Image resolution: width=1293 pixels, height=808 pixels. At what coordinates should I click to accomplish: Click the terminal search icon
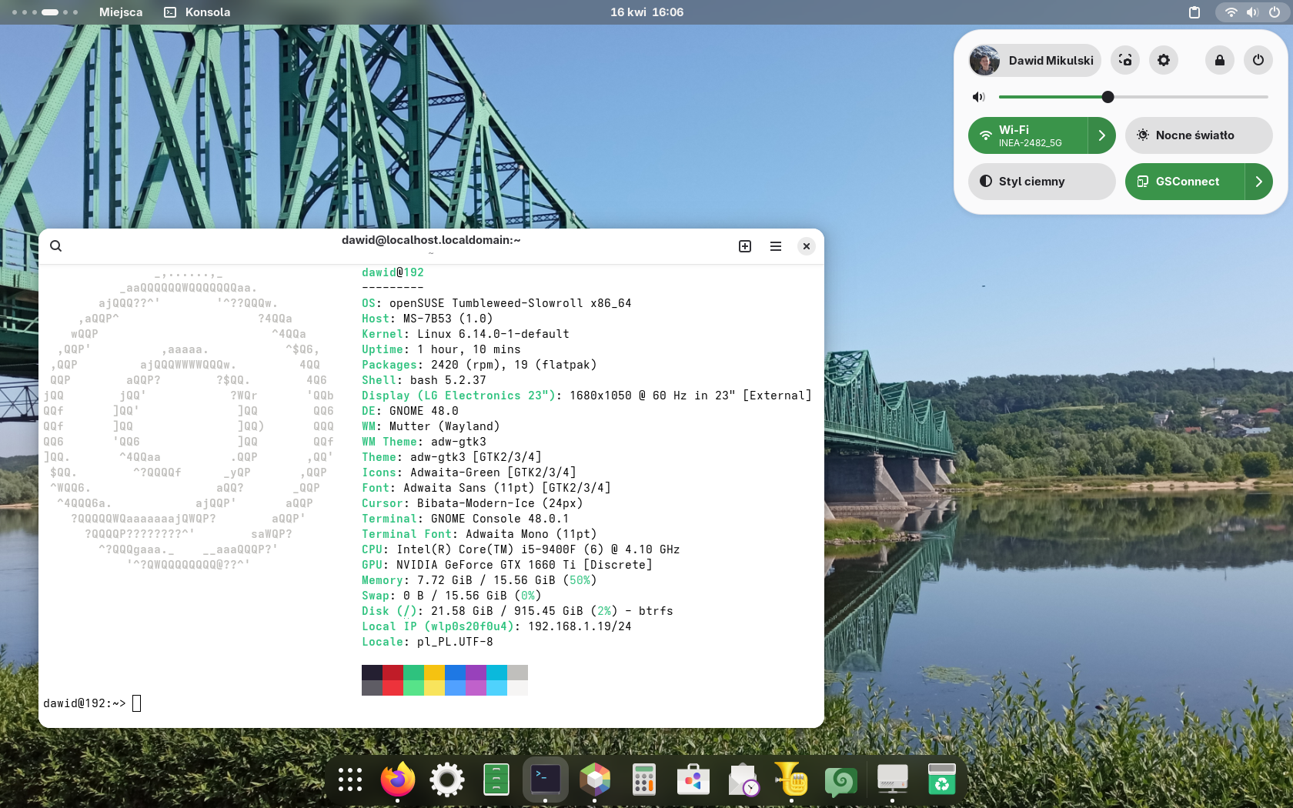[x=55, y=246]
